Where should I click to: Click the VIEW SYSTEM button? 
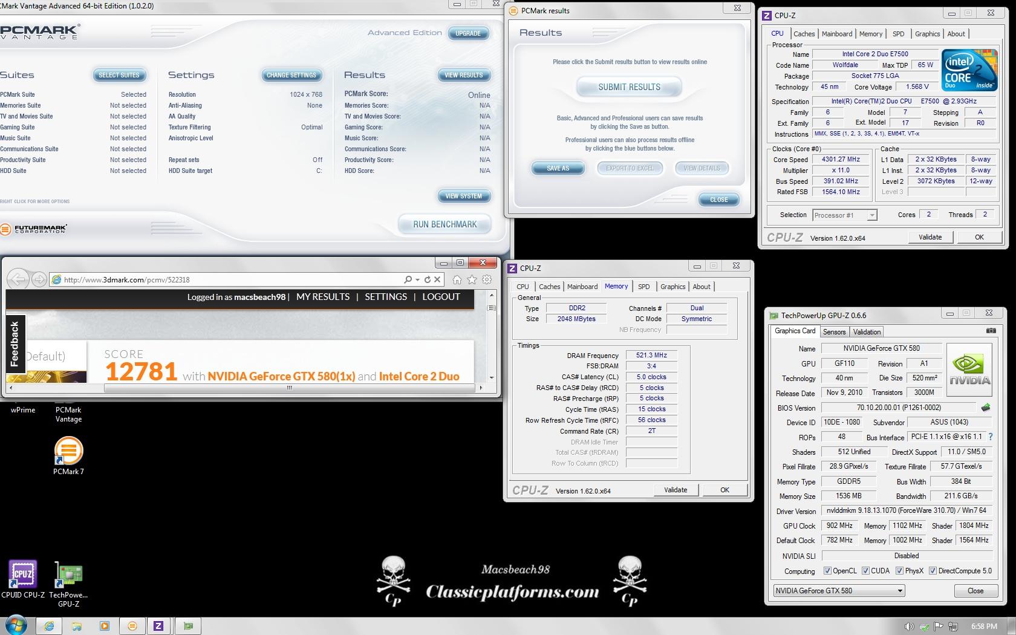pyautogui.click(x=464, y=196)
